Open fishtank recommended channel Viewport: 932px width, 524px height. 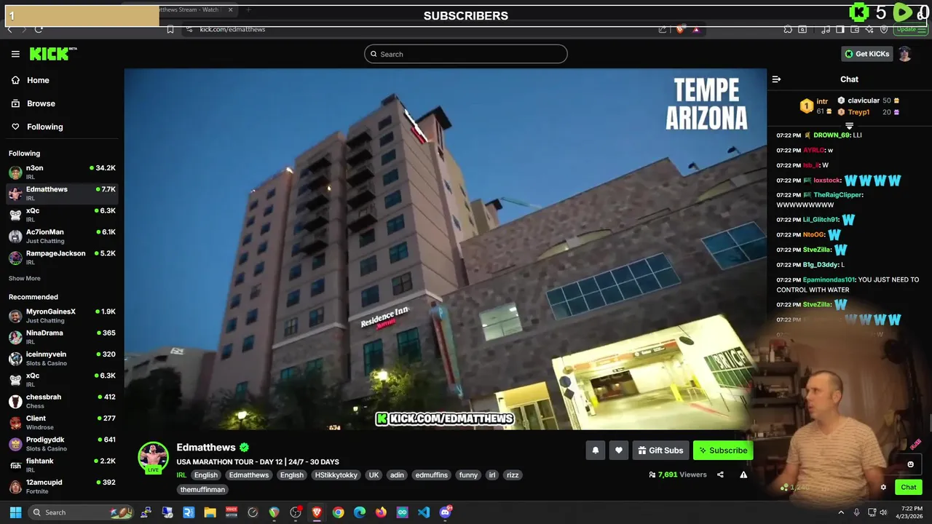pyautogui.click(x=62, y=464)
